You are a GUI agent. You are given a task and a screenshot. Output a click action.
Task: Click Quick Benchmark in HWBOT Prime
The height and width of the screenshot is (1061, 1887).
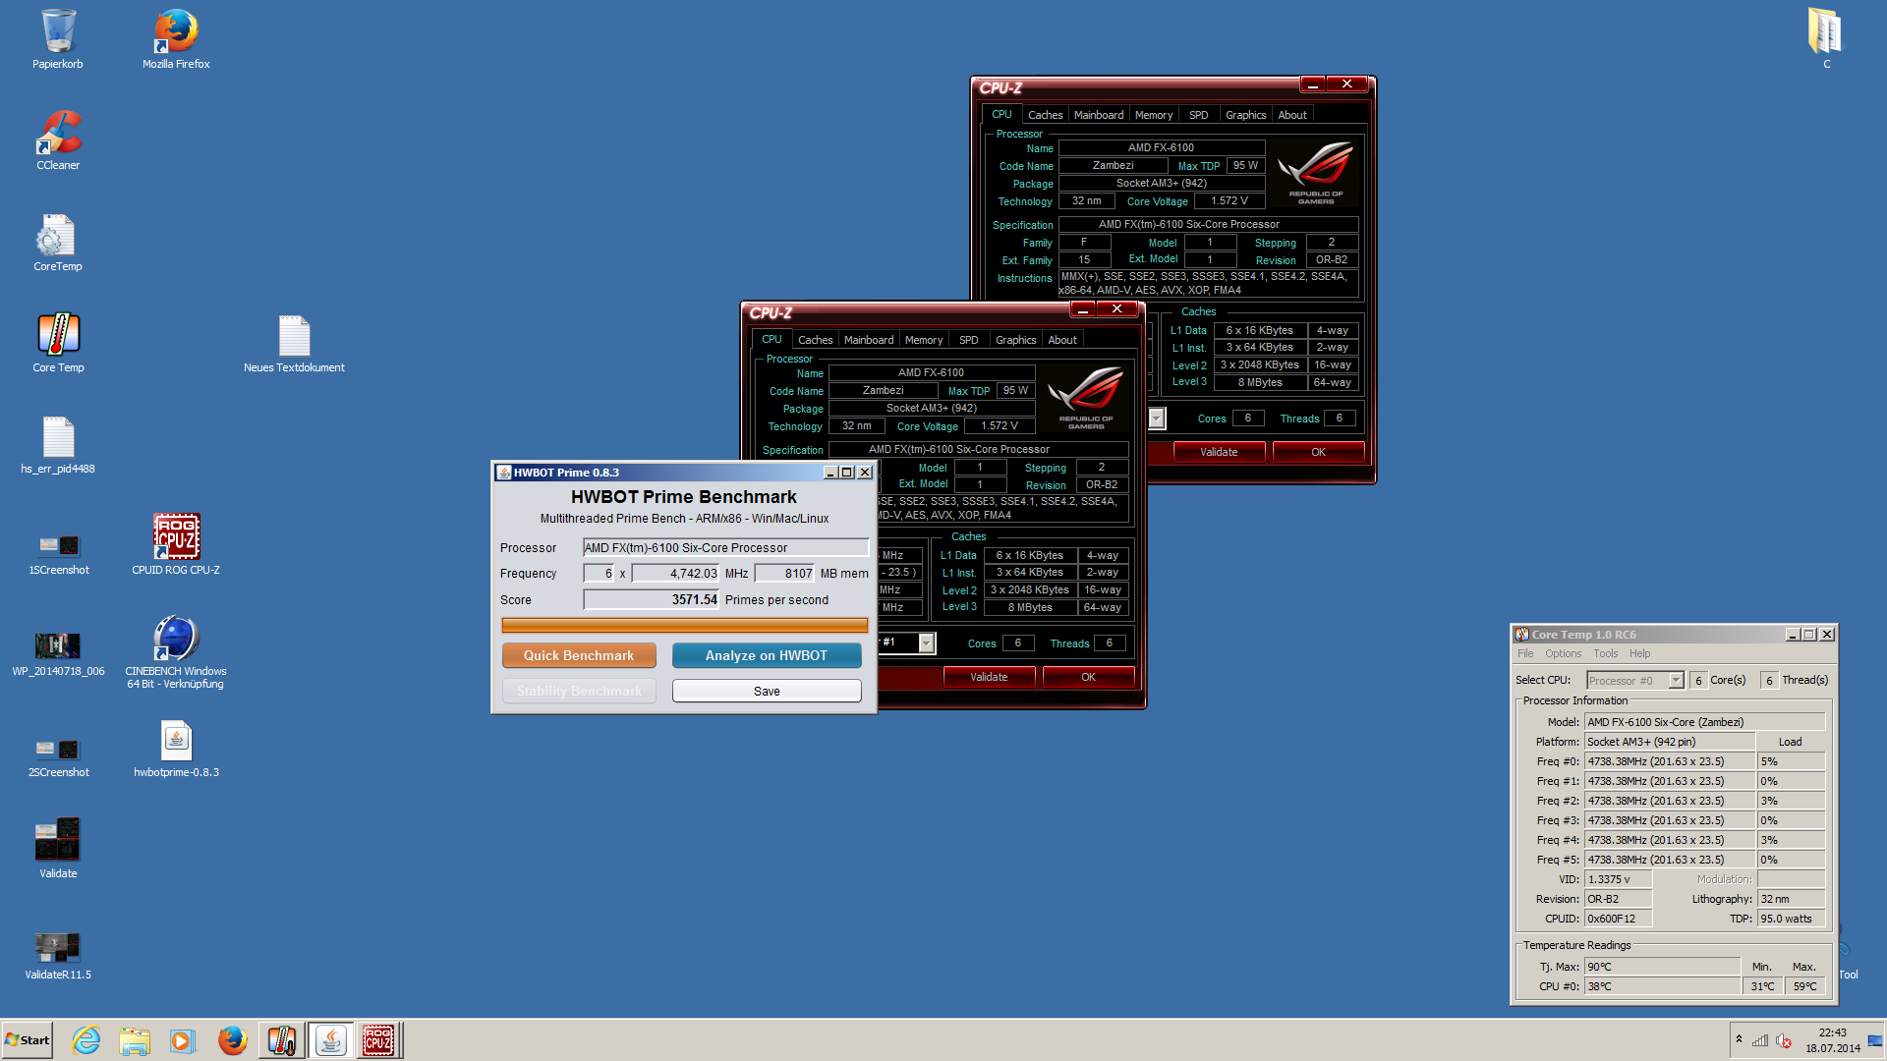[x=579, y=655]
